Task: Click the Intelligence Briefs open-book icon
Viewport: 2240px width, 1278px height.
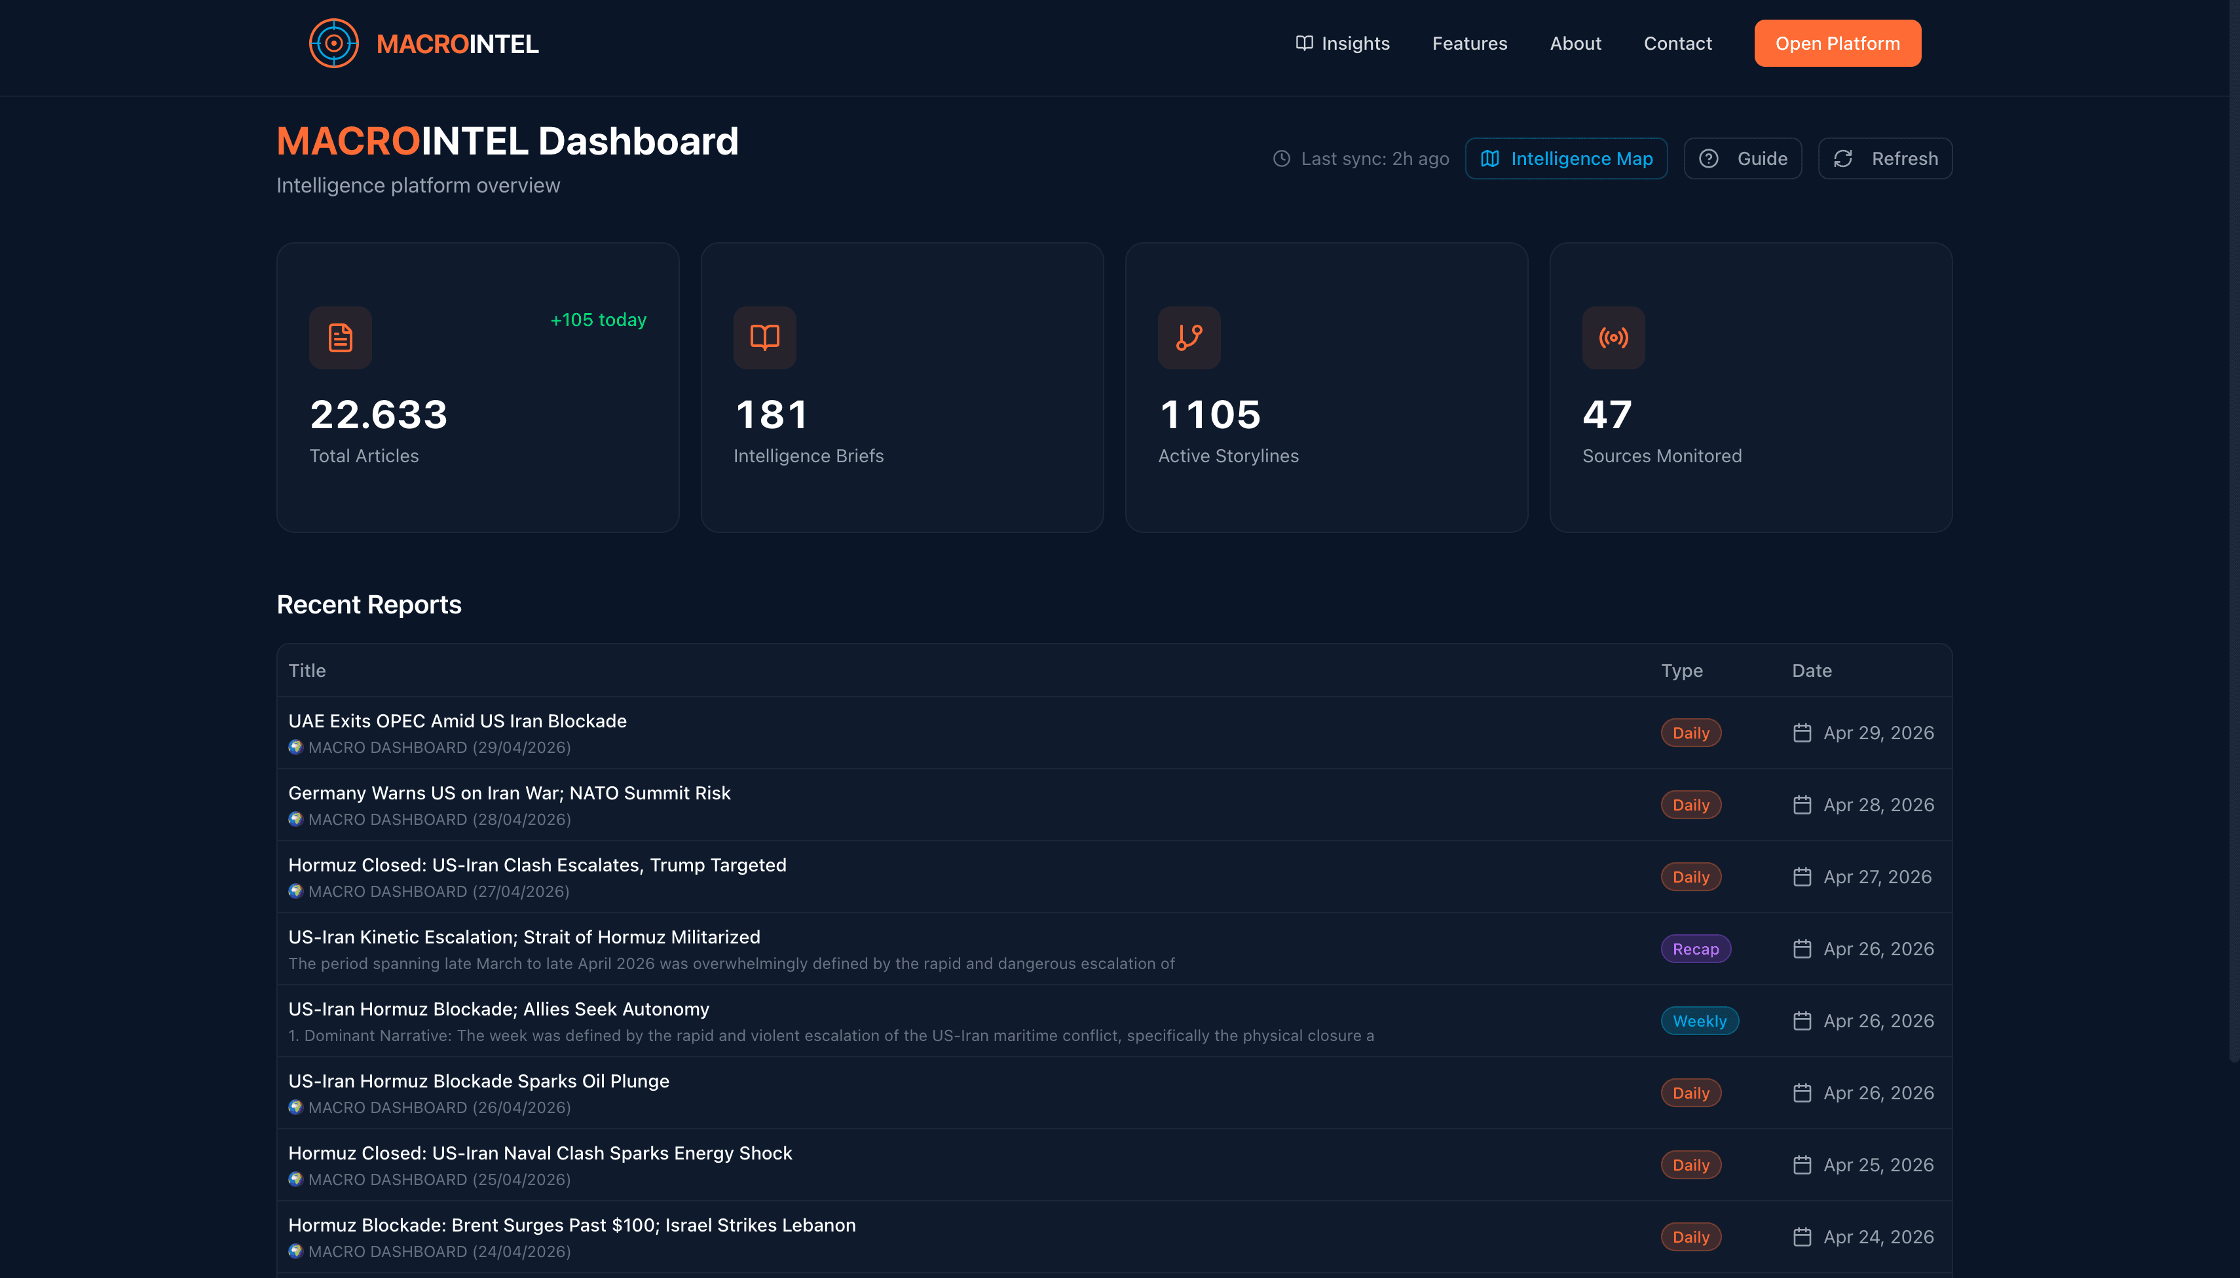Action: (x=764, y=337)
